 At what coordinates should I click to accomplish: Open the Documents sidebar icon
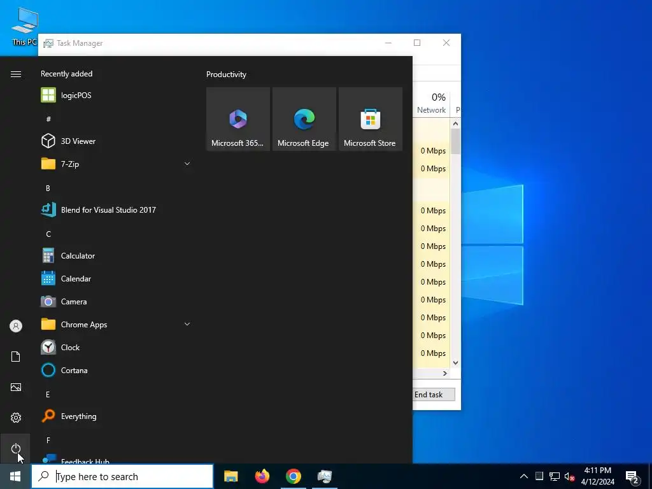tap(16, 357)
